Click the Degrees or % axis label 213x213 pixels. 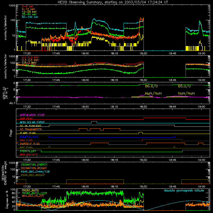(7, 199)
